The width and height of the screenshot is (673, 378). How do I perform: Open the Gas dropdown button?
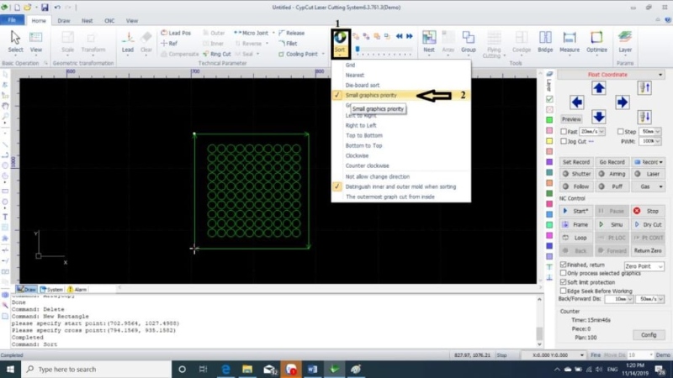click(x=649, y=186)
